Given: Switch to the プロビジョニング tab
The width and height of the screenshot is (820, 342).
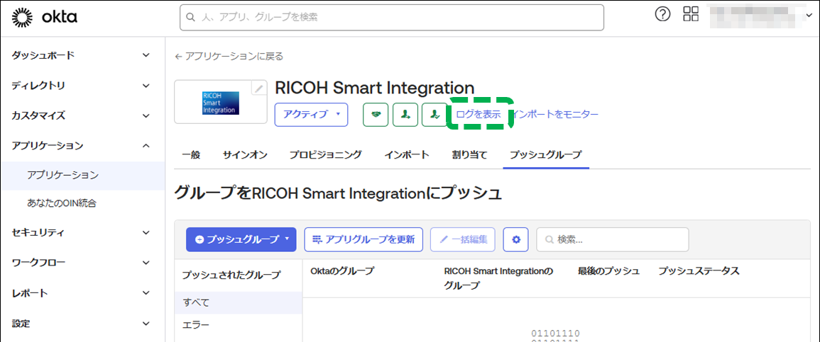Looking at the screenshot, I should point(326,154).
